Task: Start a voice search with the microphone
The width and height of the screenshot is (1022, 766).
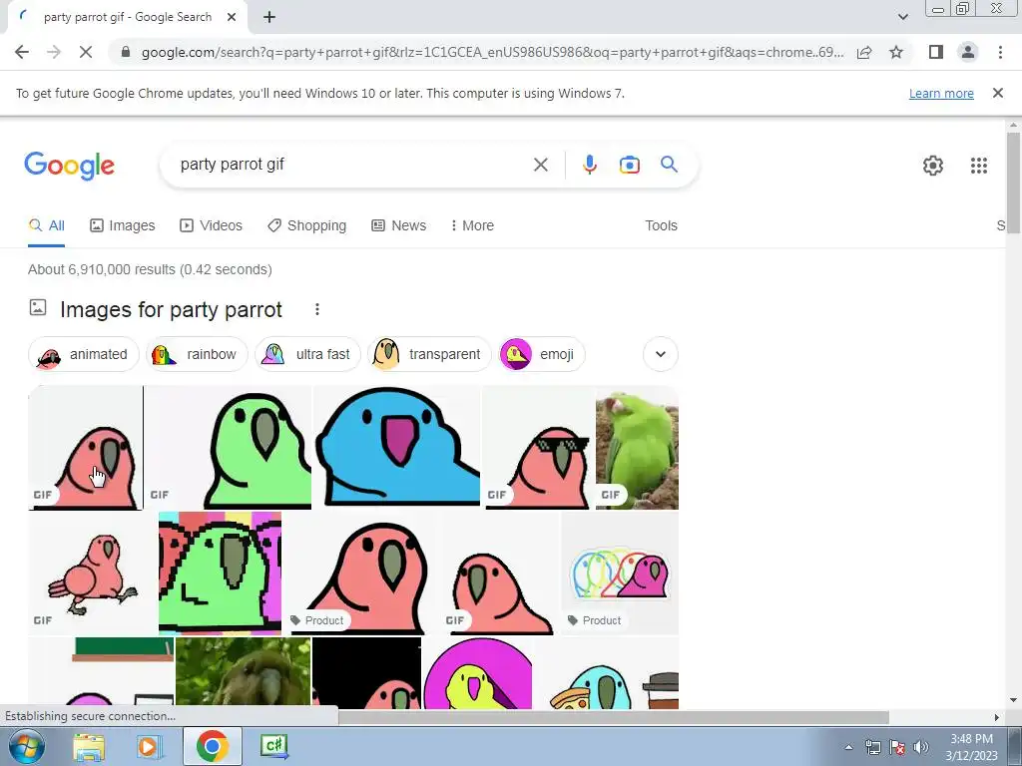Action: [x=589, y=165]
